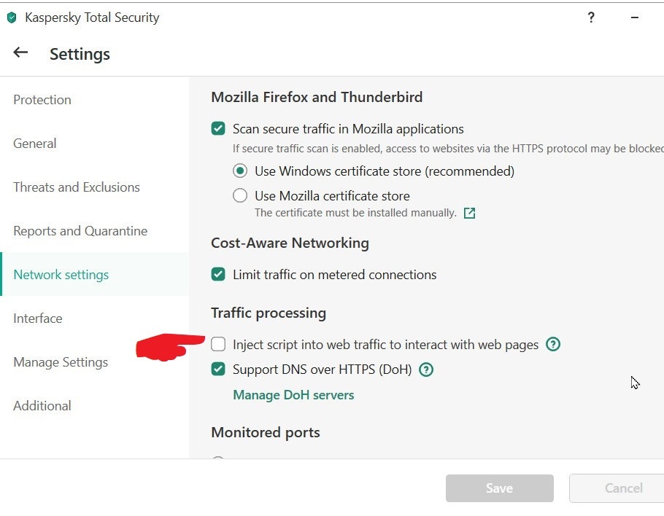Enable Inject script into web traffic checkbox
This screenshot has width=664, height=516.
[218, 344]
